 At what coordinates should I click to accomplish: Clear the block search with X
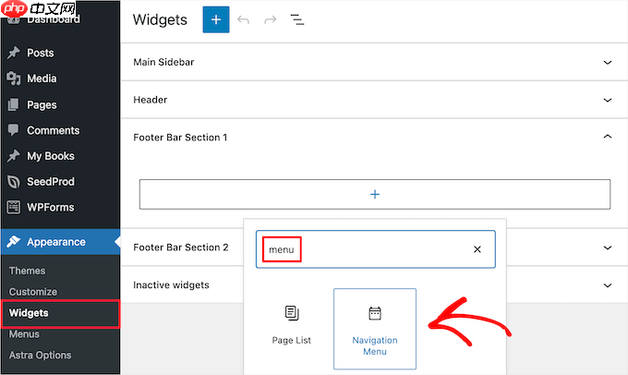pos(477,249)
